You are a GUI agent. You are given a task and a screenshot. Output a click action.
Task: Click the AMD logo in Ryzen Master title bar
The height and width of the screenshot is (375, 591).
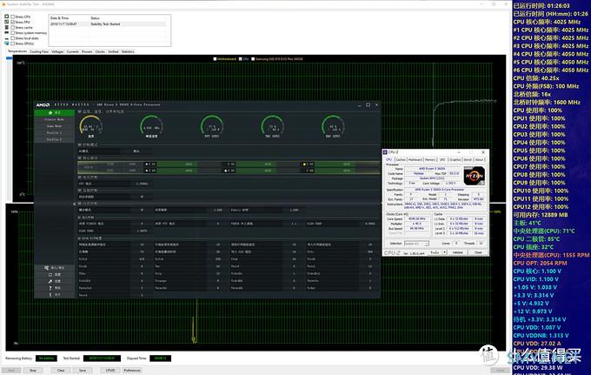coord(43,105)
